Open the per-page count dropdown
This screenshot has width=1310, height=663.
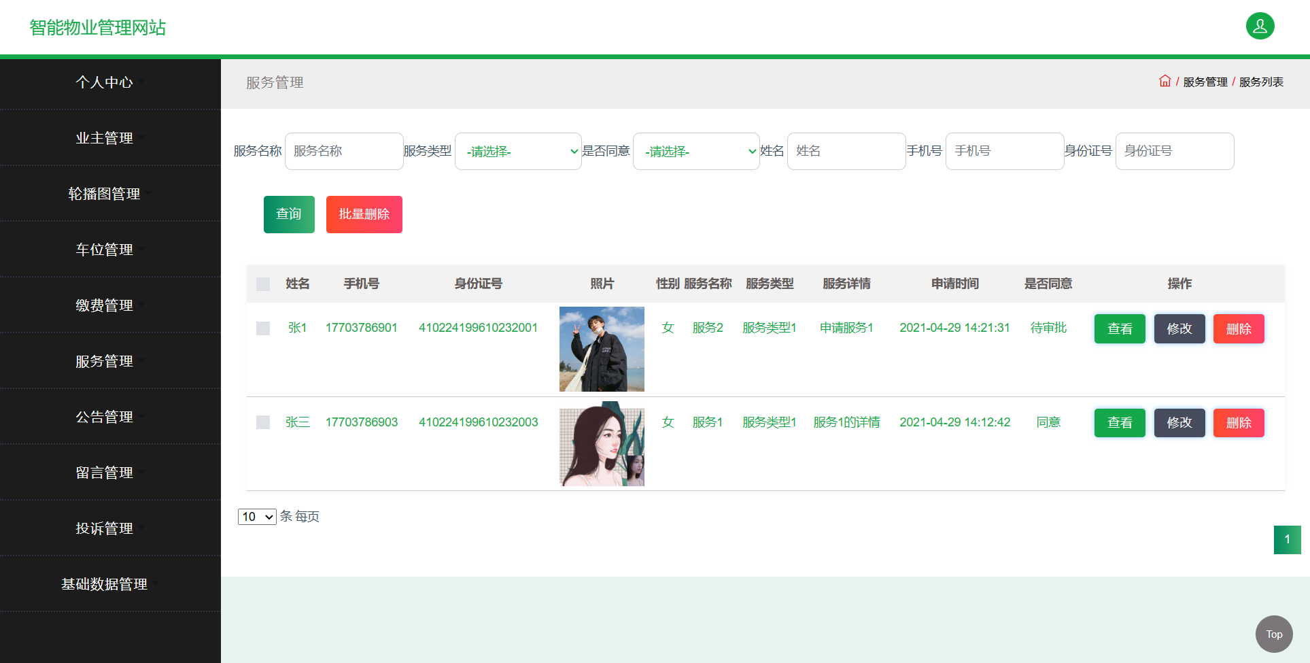[x=256, y=517]
